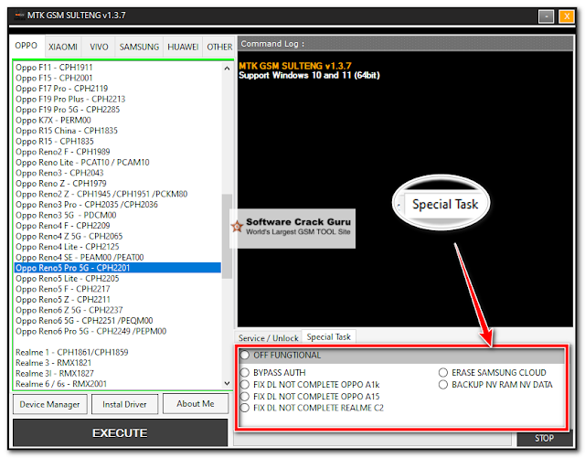Select Realme 6 / 6s - RMX2001
The height and width of the screenshot is (458, 585).
click(118, 384)
